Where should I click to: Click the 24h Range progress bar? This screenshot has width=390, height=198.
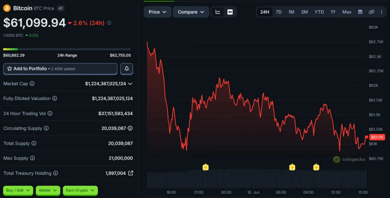pos(67,49)
